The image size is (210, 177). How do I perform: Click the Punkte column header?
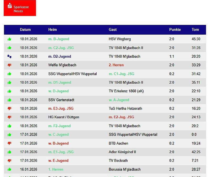pyautogui.click(x=175, y=30)
